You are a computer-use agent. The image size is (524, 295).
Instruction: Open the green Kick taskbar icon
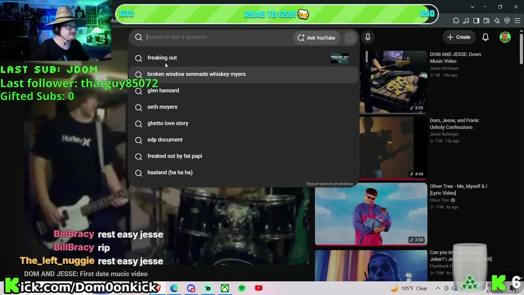[208, 288]
